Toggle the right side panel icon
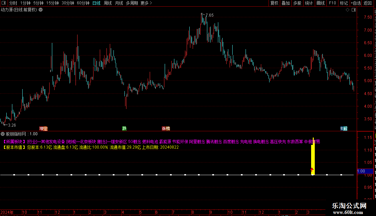The width and height of the screenshot is (376, 216). coord(354,10)
